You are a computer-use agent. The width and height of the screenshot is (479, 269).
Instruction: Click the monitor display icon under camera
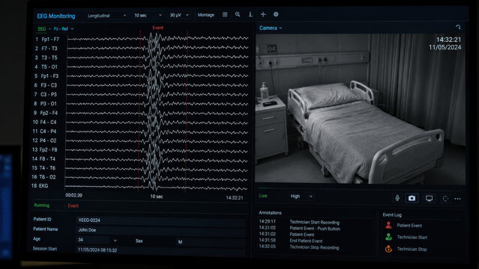click(429, 199)
